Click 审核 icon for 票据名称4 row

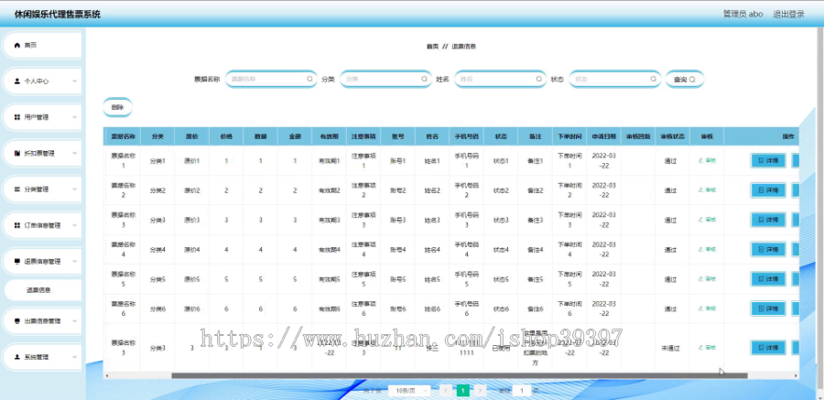[x=700, y=249]
